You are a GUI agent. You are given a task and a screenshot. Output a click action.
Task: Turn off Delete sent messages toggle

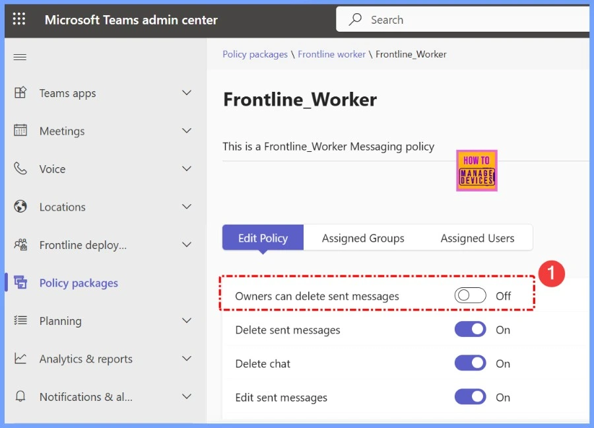[470, 330]
